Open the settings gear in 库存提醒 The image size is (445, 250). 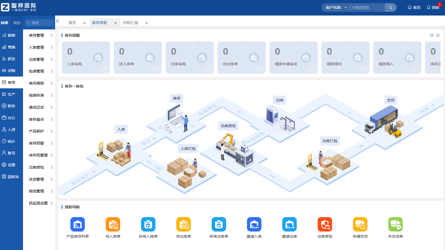coord(438,35)
